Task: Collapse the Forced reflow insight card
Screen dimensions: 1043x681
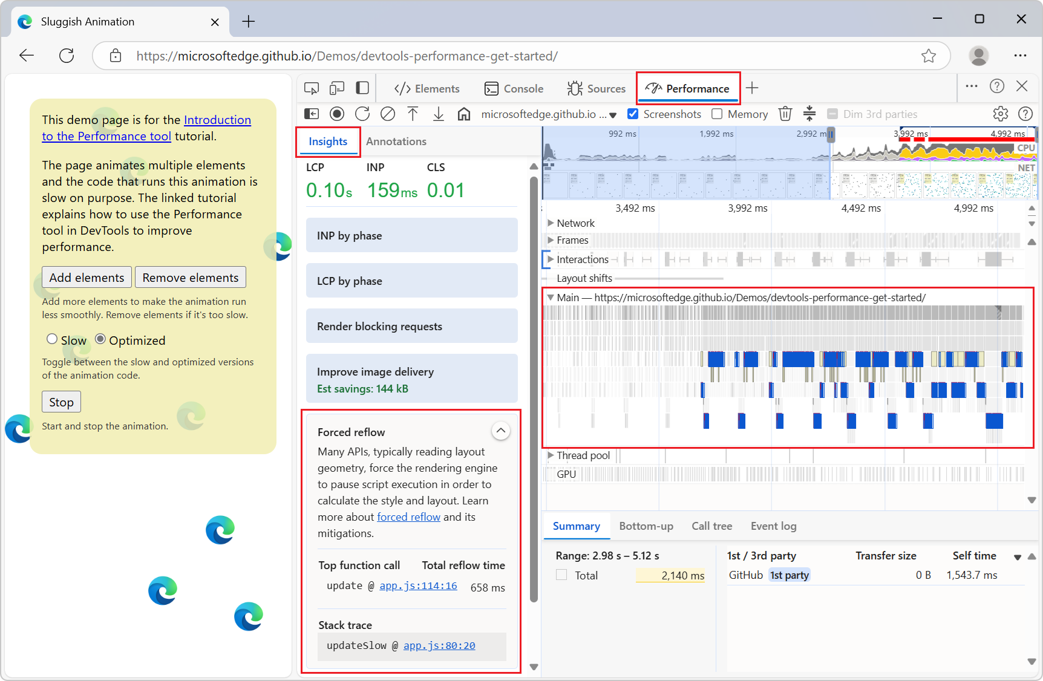Action: coord(500,431)
